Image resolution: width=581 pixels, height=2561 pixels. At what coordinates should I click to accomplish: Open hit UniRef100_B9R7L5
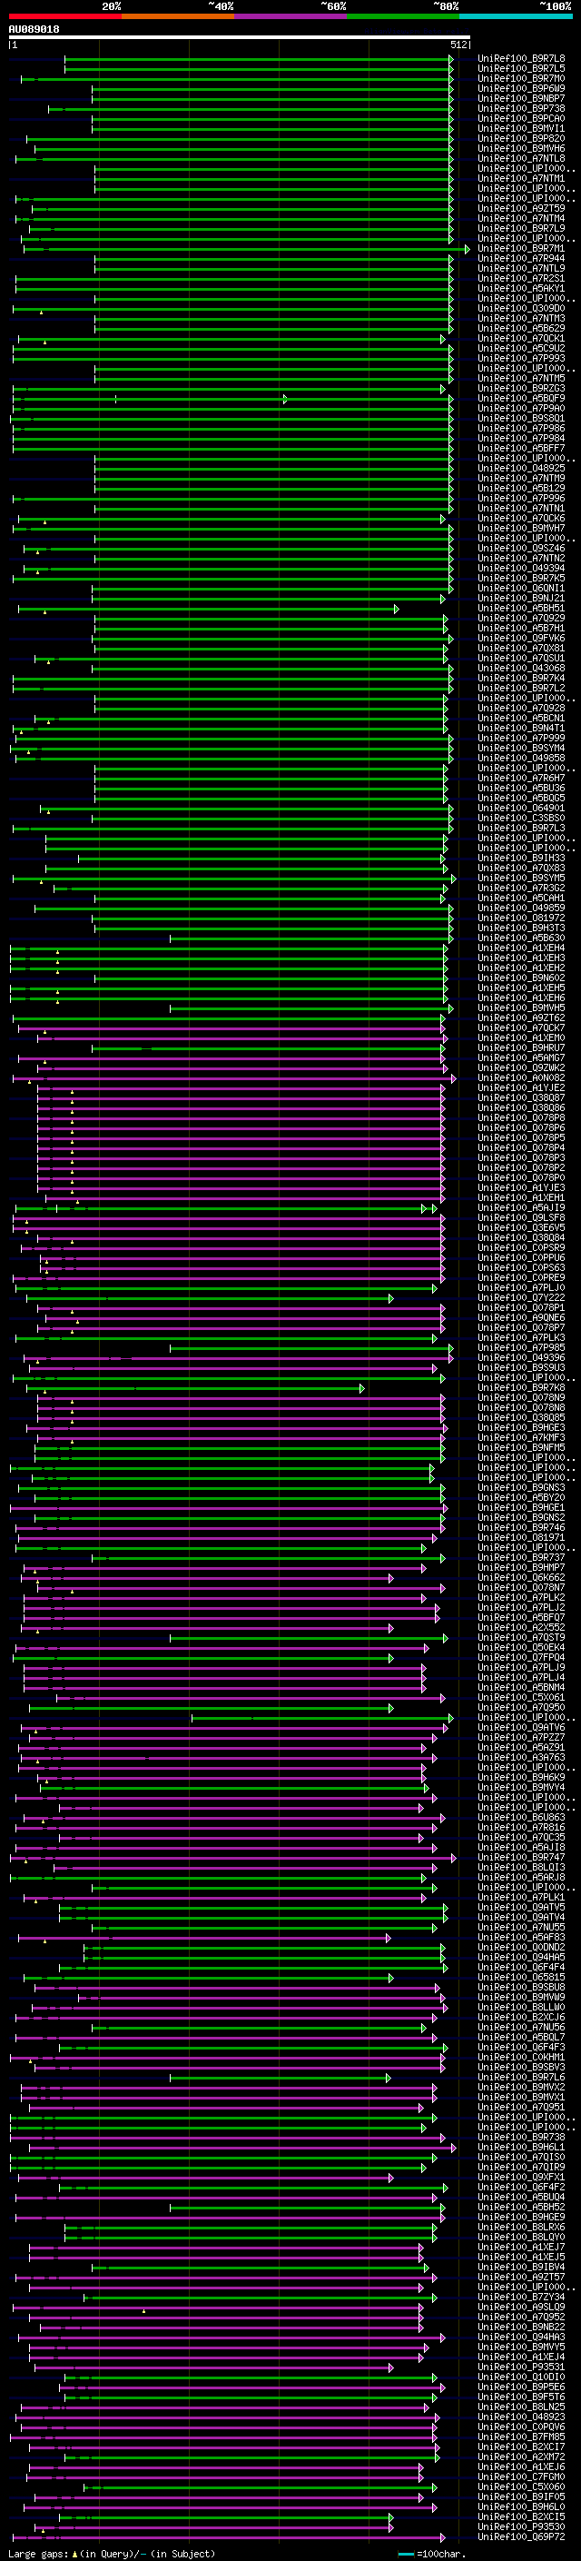tap(521, 69)
